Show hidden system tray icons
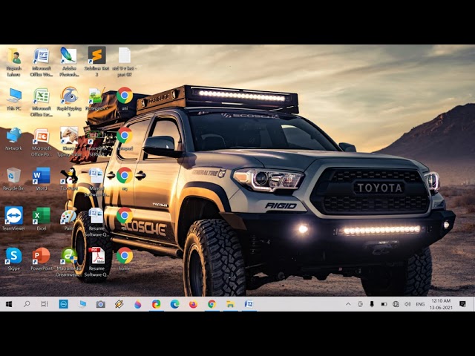This screenshot has width=475, height=356. (x=348, y=304)
